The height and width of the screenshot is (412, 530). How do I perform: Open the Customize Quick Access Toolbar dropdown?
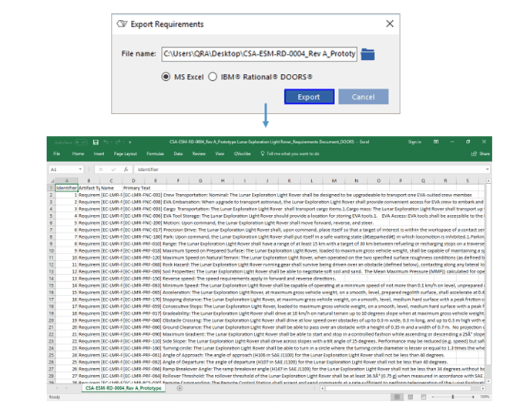[x=129, y=142]
